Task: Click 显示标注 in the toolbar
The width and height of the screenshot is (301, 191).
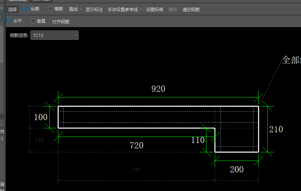Action: pos(94,10)
